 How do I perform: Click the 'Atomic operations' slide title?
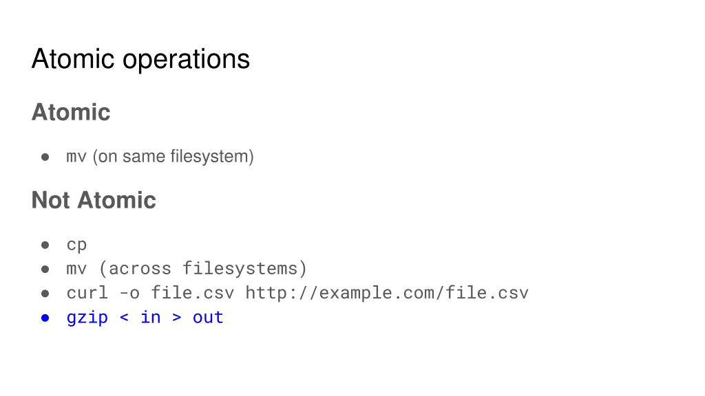tap(140, 59)
